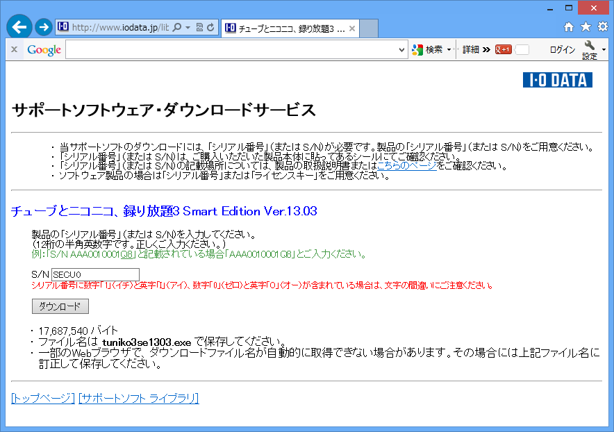Click the search magnifier in address bar
The image size is (614, 432).
coord(177,27)
